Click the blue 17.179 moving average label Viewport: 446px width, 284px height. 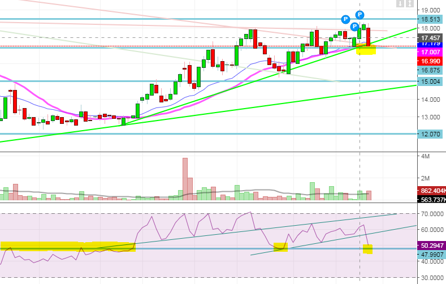pyautogui.click(x=430, y=44)
